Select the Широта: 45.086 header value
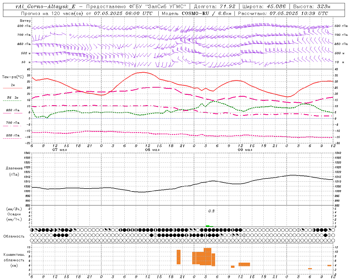 click(x=264, y=7)
